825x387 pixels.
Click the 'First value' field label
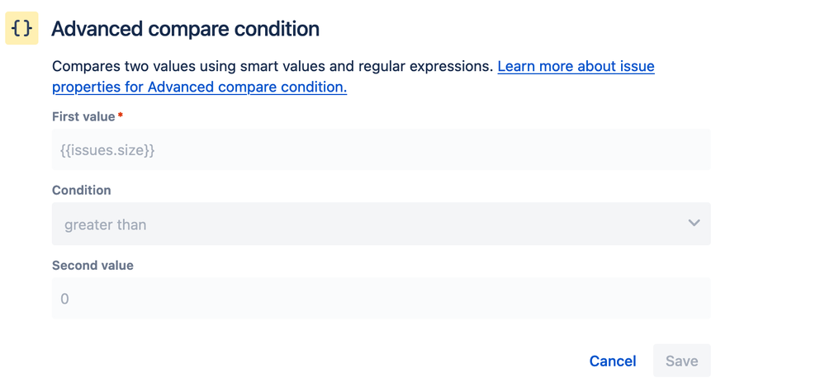[x=83, y=116]
